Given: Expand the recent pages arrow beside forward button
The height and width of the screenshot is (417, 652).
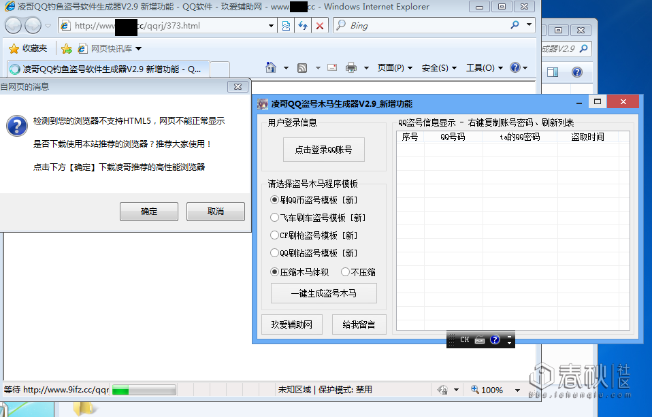Looking at the screenshot, I should click(48, 26).
